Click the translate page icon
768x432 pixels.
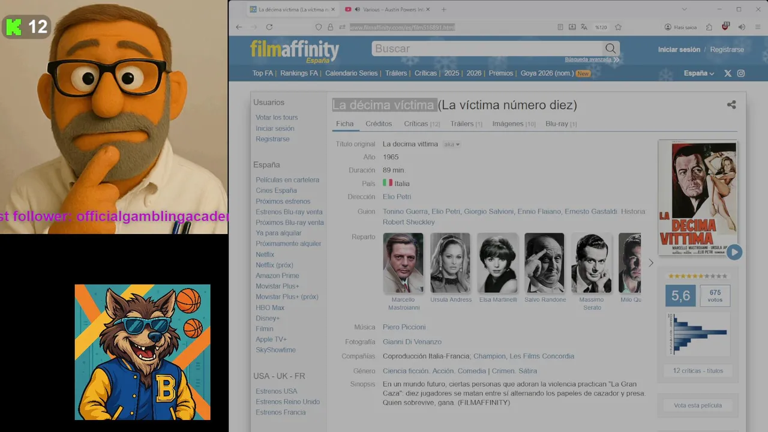(x=584, y=27)
